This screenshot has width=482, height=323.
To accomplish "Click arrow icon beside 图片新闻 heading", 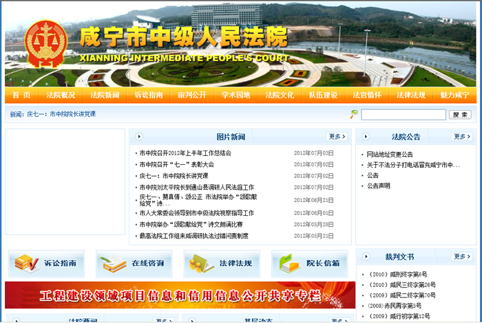I will click(139, 137).
